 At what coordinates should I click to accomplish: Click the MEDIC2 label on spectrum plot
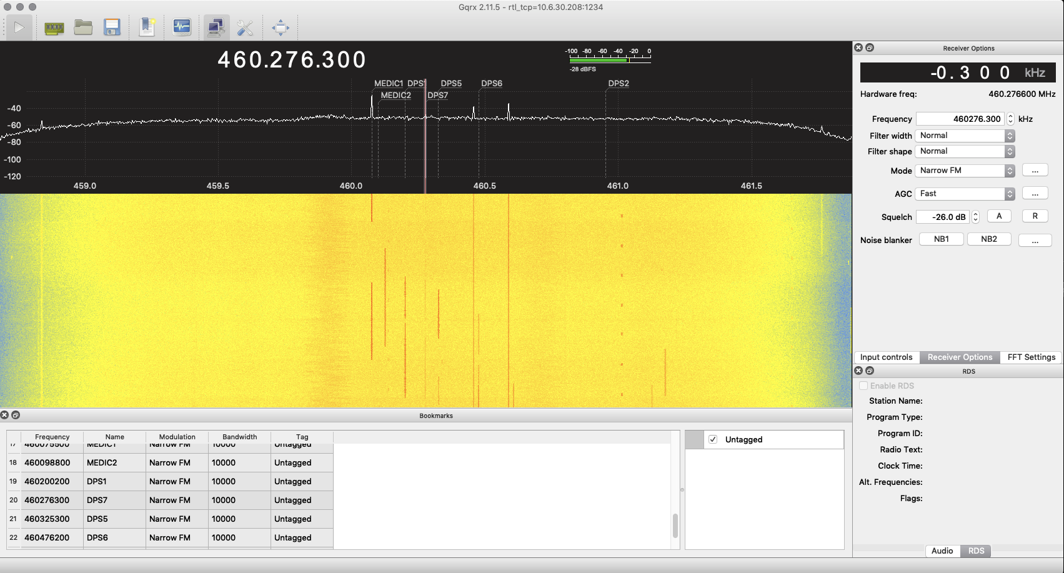[x=396, y=96]
